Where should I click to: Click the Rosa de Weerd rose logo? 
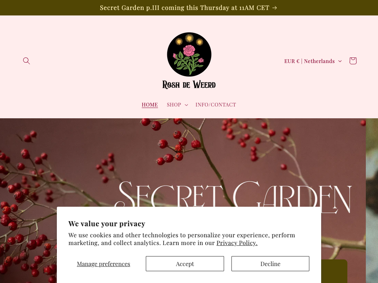click(x=189, y=55)
